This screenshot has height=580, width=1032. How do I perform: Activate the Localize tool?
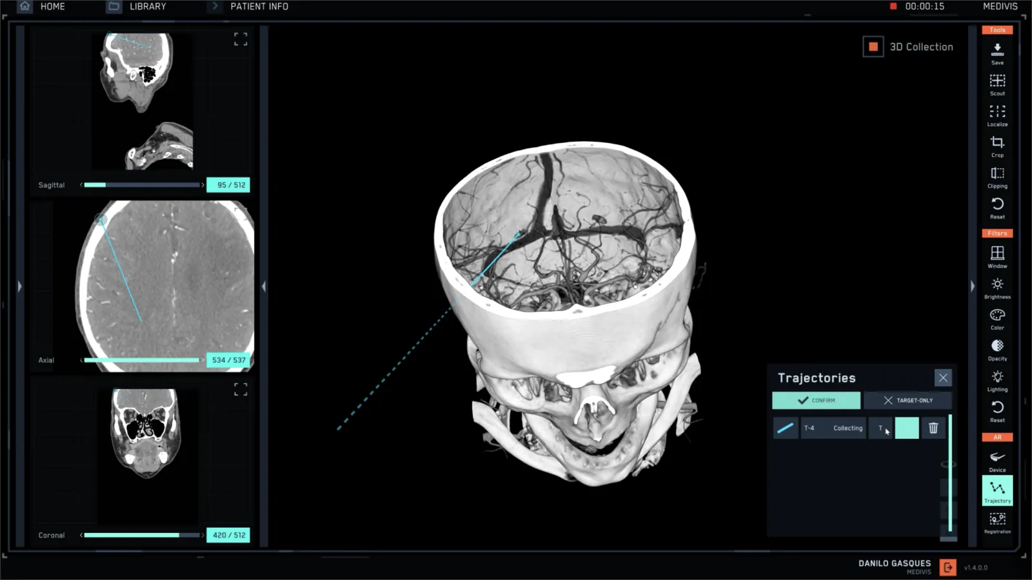coord(997,112)
